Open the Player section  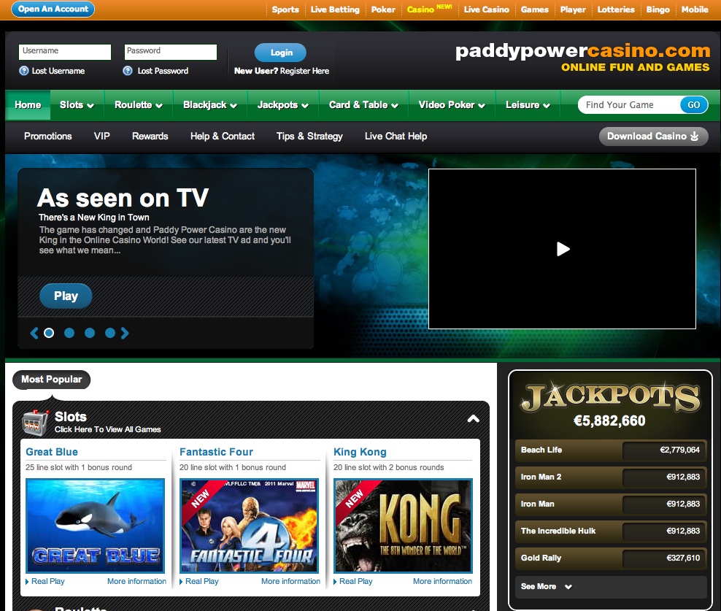pos(573,9)
